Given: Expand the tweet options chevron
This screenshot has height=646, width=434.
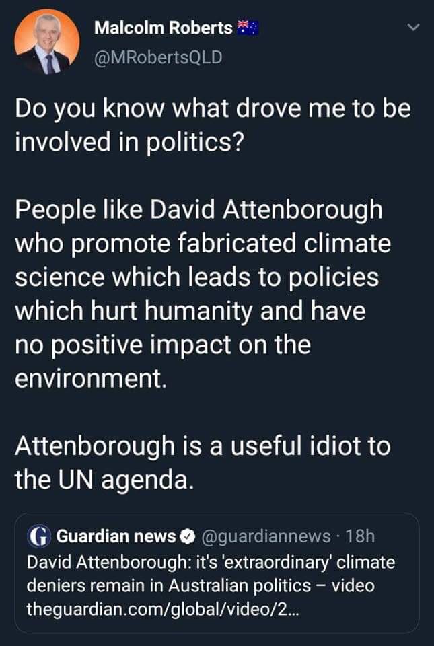Looking at the screenshot, I should [414, 28].
